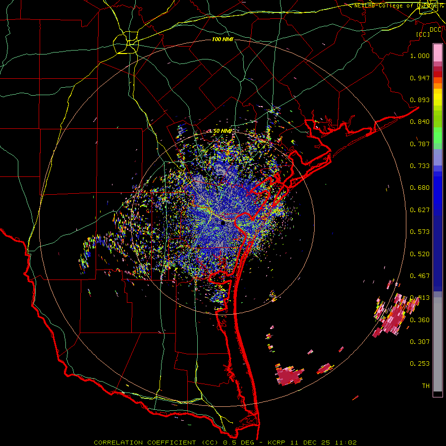Click the black radar site dot at map center

tap(223, 223)
